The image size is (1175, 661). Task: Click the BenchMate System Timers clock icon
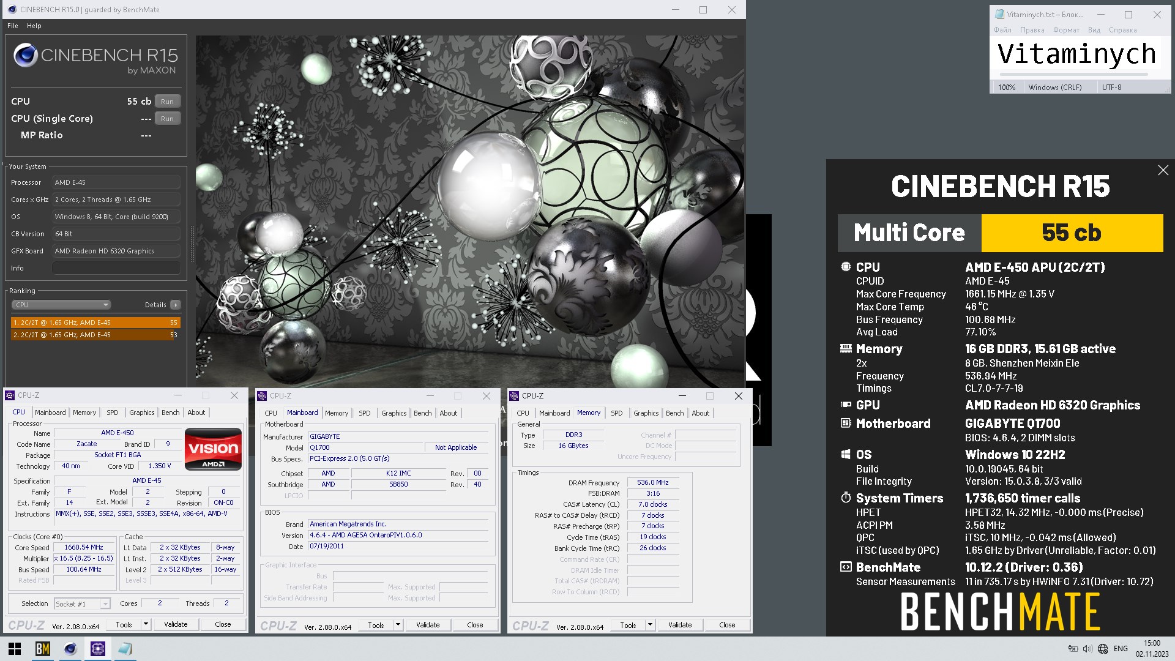coord(846,498)
